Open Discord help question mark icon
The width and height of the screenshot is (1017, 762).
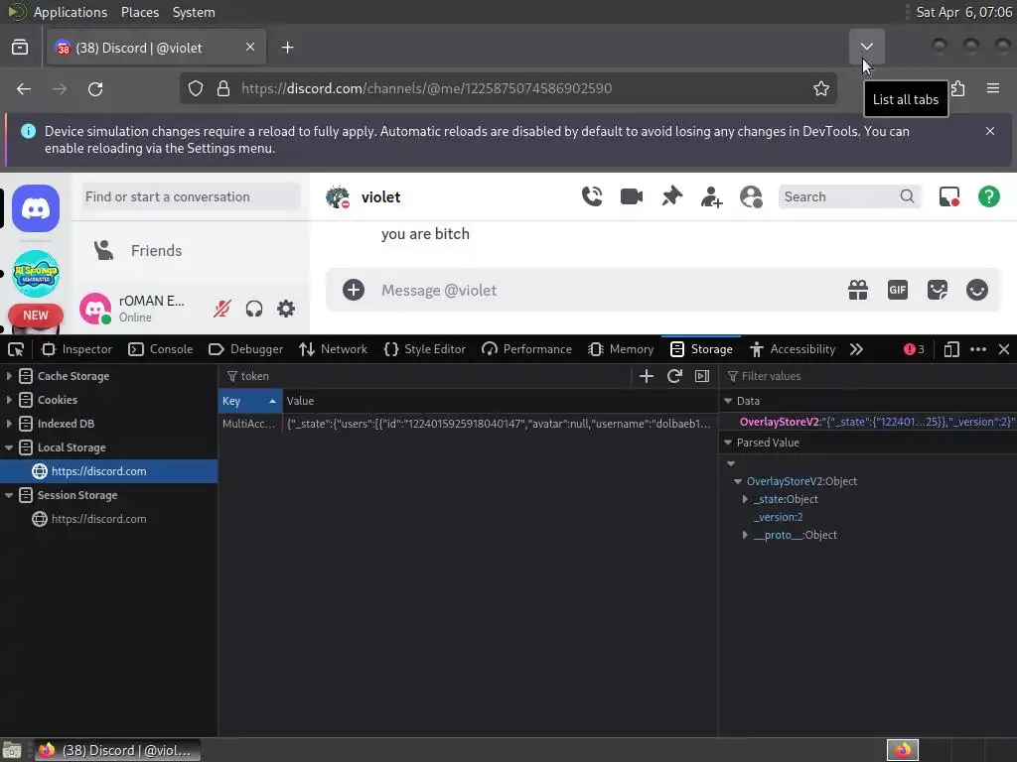[988, 196]
